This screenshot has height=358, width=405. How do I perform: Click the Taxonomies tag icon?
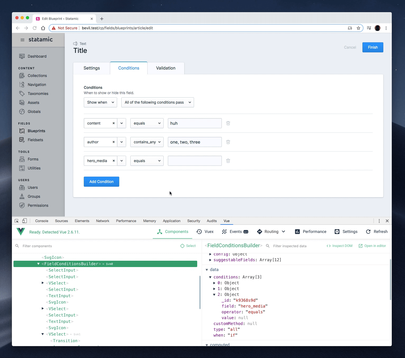(x=22, y=94)
